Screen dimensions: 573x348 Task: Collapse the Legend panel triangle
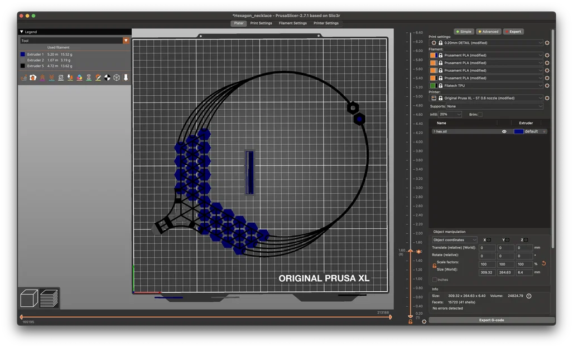click(x=22, y=32)
